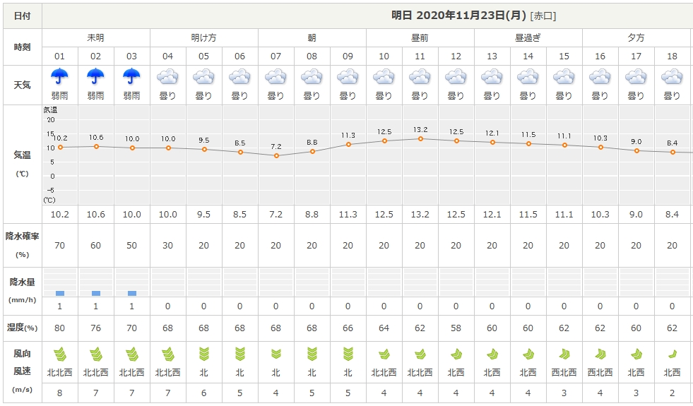
Task: Click the 時刻 row label
Action: [22, 47]
